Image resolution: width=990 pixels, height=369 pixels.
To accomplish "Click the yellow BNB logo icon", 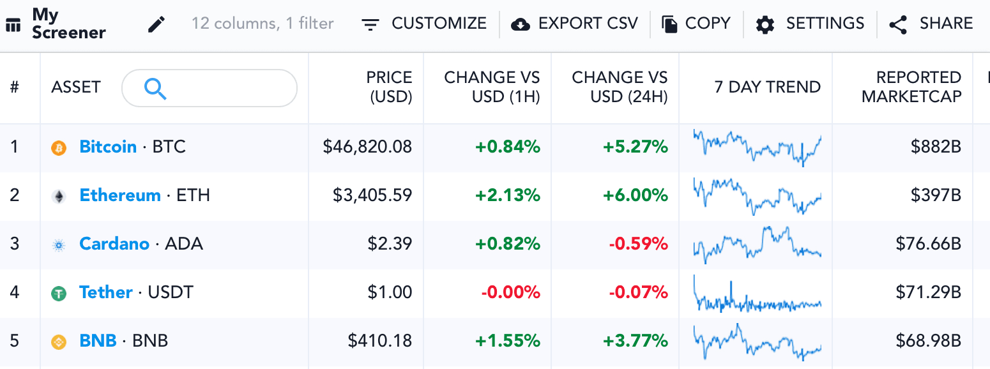I will click(59, 342).
